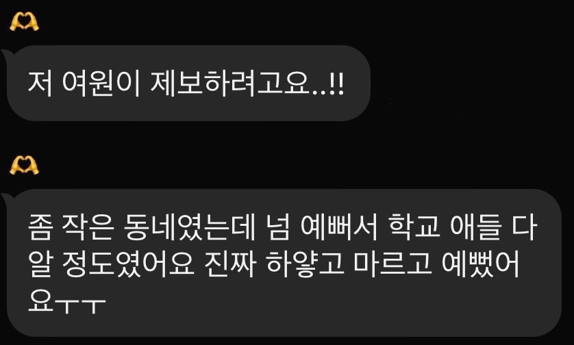Select the long message bubble starting with '좀 작은'

[x=282, y=263]
